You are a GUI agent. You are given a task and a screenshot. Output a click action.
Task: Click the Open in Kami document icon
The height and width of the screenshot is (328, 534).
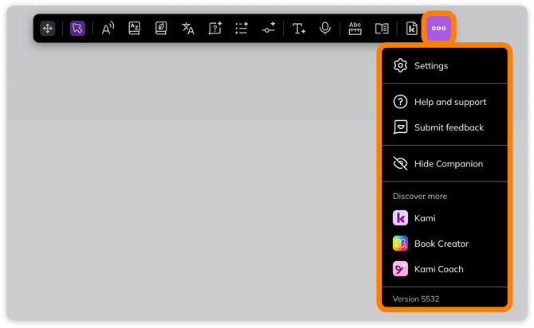(x=412, y=28)
